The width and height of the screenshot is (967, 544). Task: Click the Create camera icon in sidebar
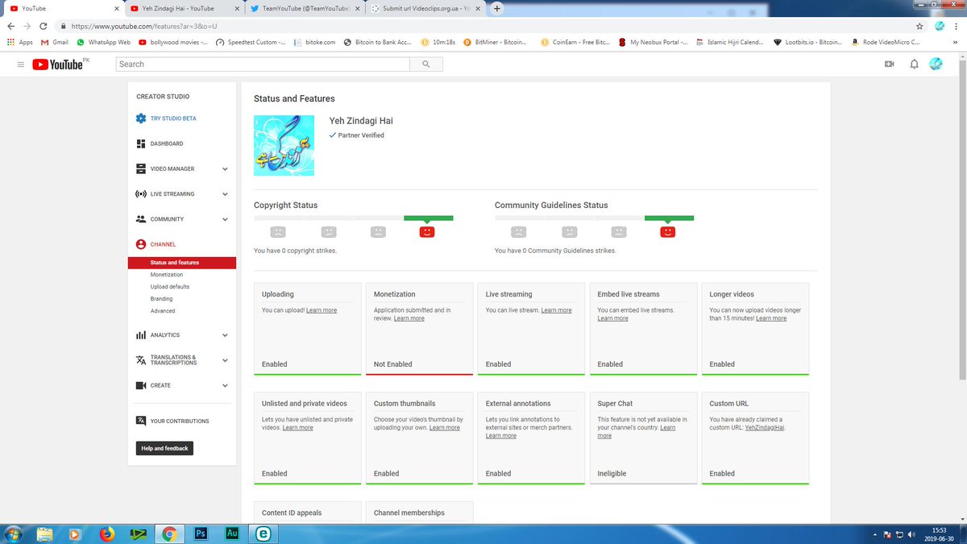click(141, 385)
